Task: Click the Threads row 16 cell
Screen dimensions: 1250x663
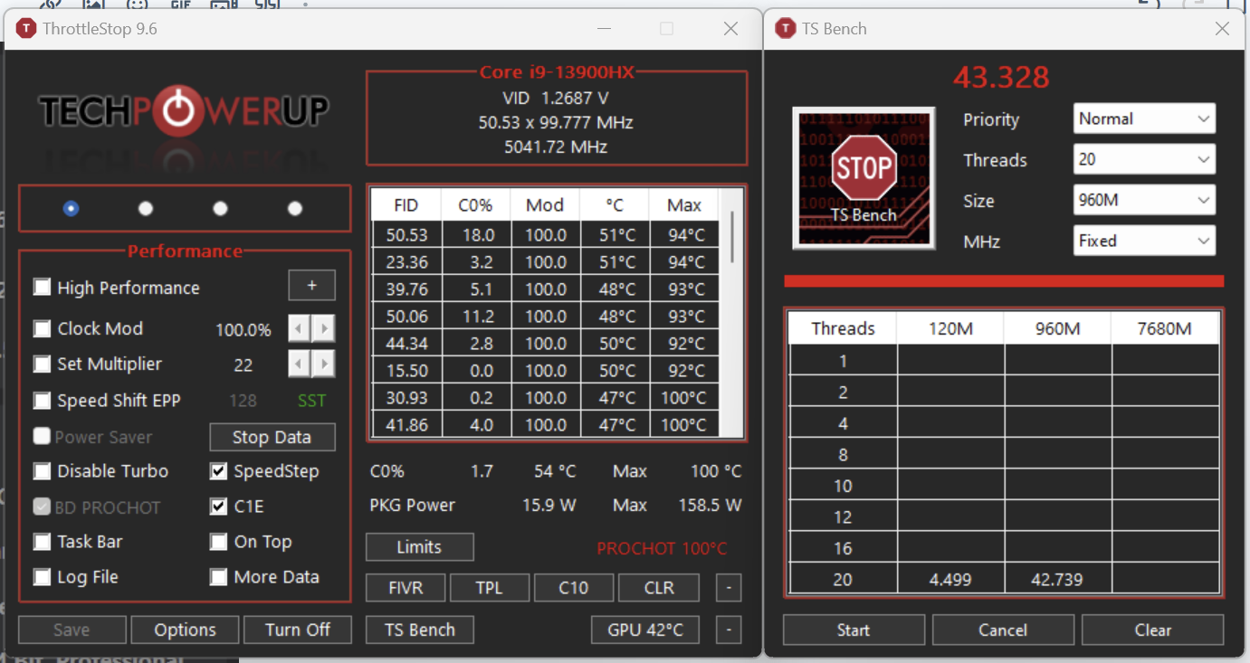Action: (x=843, y=548)
